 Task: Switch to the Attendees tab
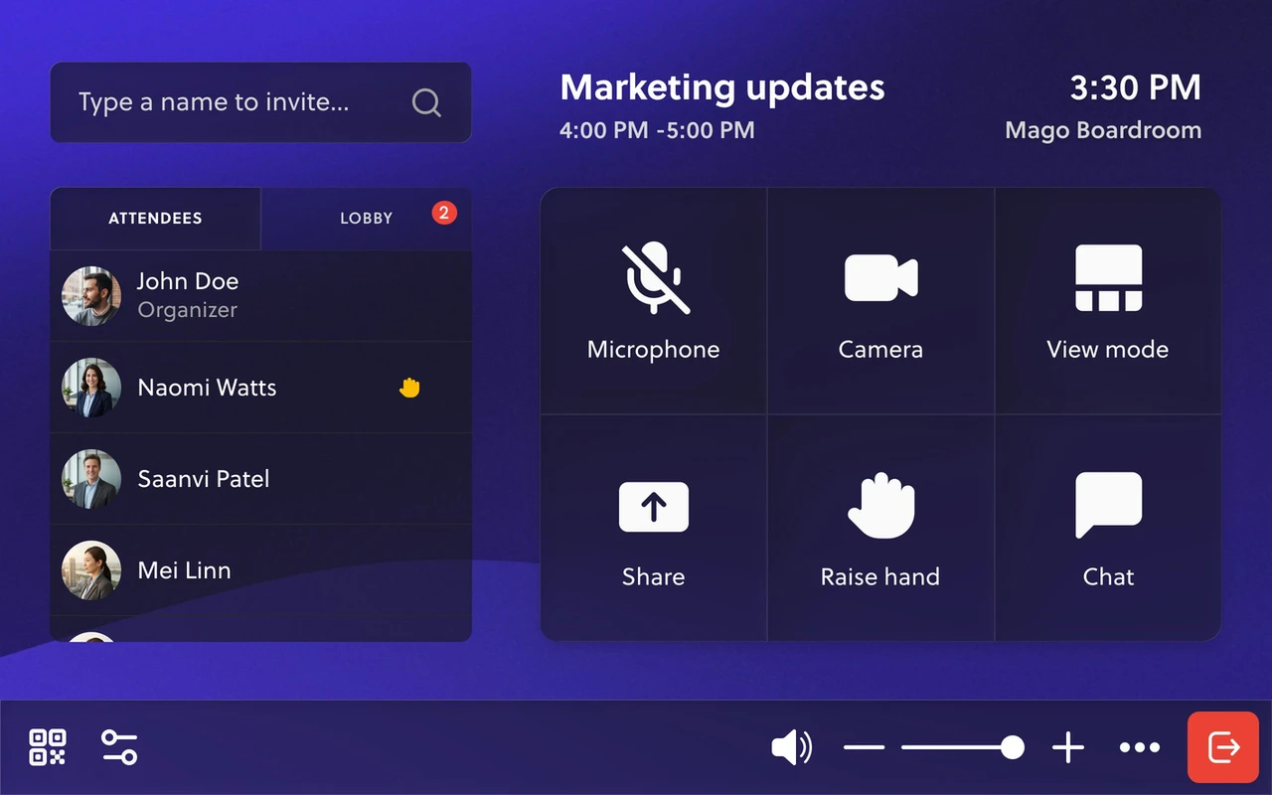[155, 219]
